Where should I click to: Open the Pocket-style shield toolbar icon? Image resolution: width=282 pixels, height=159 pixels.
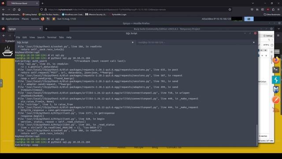click(252, 9)
